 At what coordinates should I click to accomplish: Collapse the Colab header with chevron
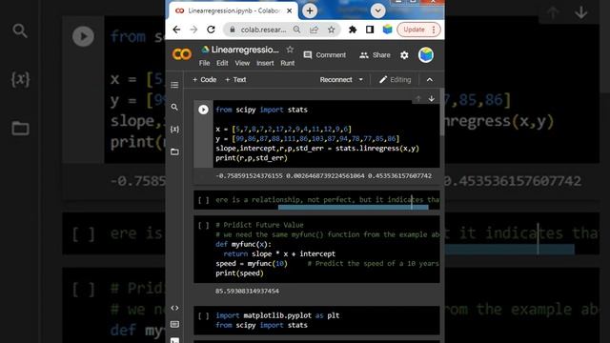(430, 80)
